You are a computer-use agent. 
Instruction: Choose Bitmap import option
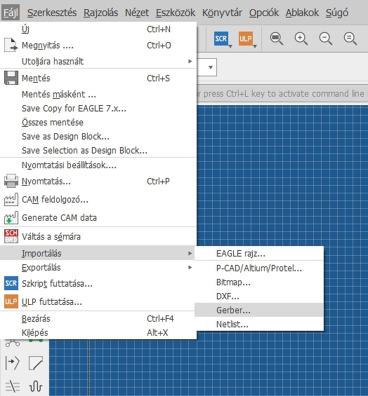(x=259, y=282)
